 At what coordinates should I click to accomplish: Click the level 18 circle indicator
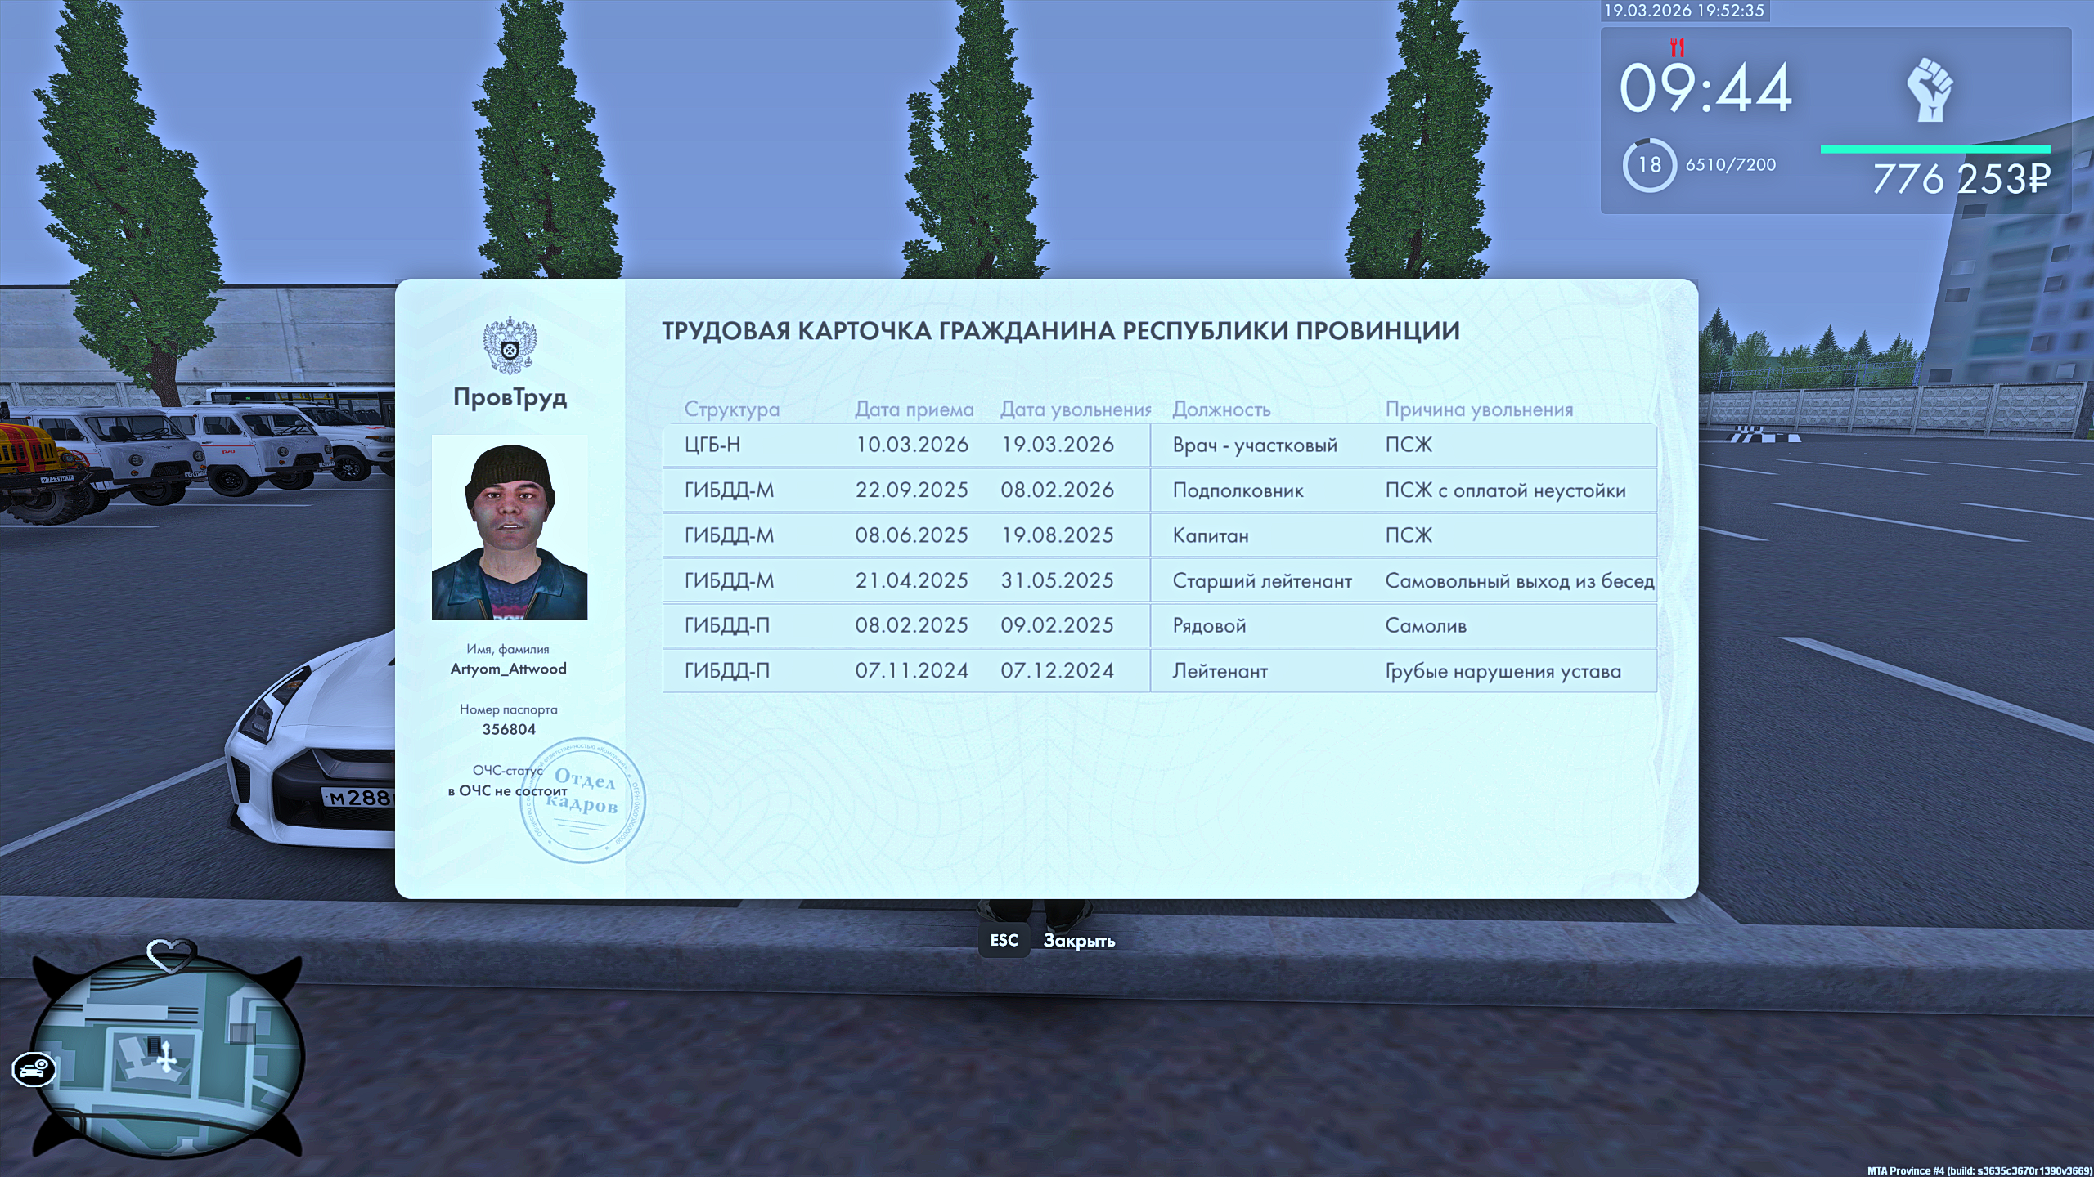click(1649, 165)
